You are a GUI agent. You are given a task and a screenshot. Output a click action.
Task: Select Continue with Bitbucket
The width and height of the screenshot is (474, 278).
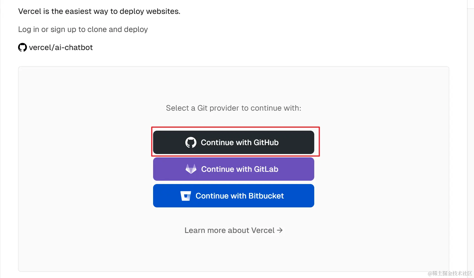coord(234,196)
